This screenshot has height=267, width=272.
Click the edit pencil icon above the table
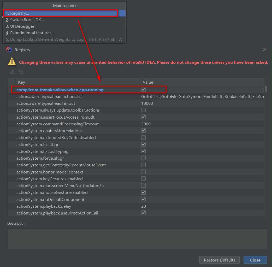pos(12,72)
